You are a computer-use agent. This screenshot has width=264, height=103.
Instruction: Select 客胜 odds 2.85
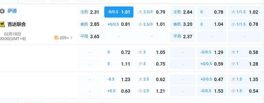[x=90, y=24]
